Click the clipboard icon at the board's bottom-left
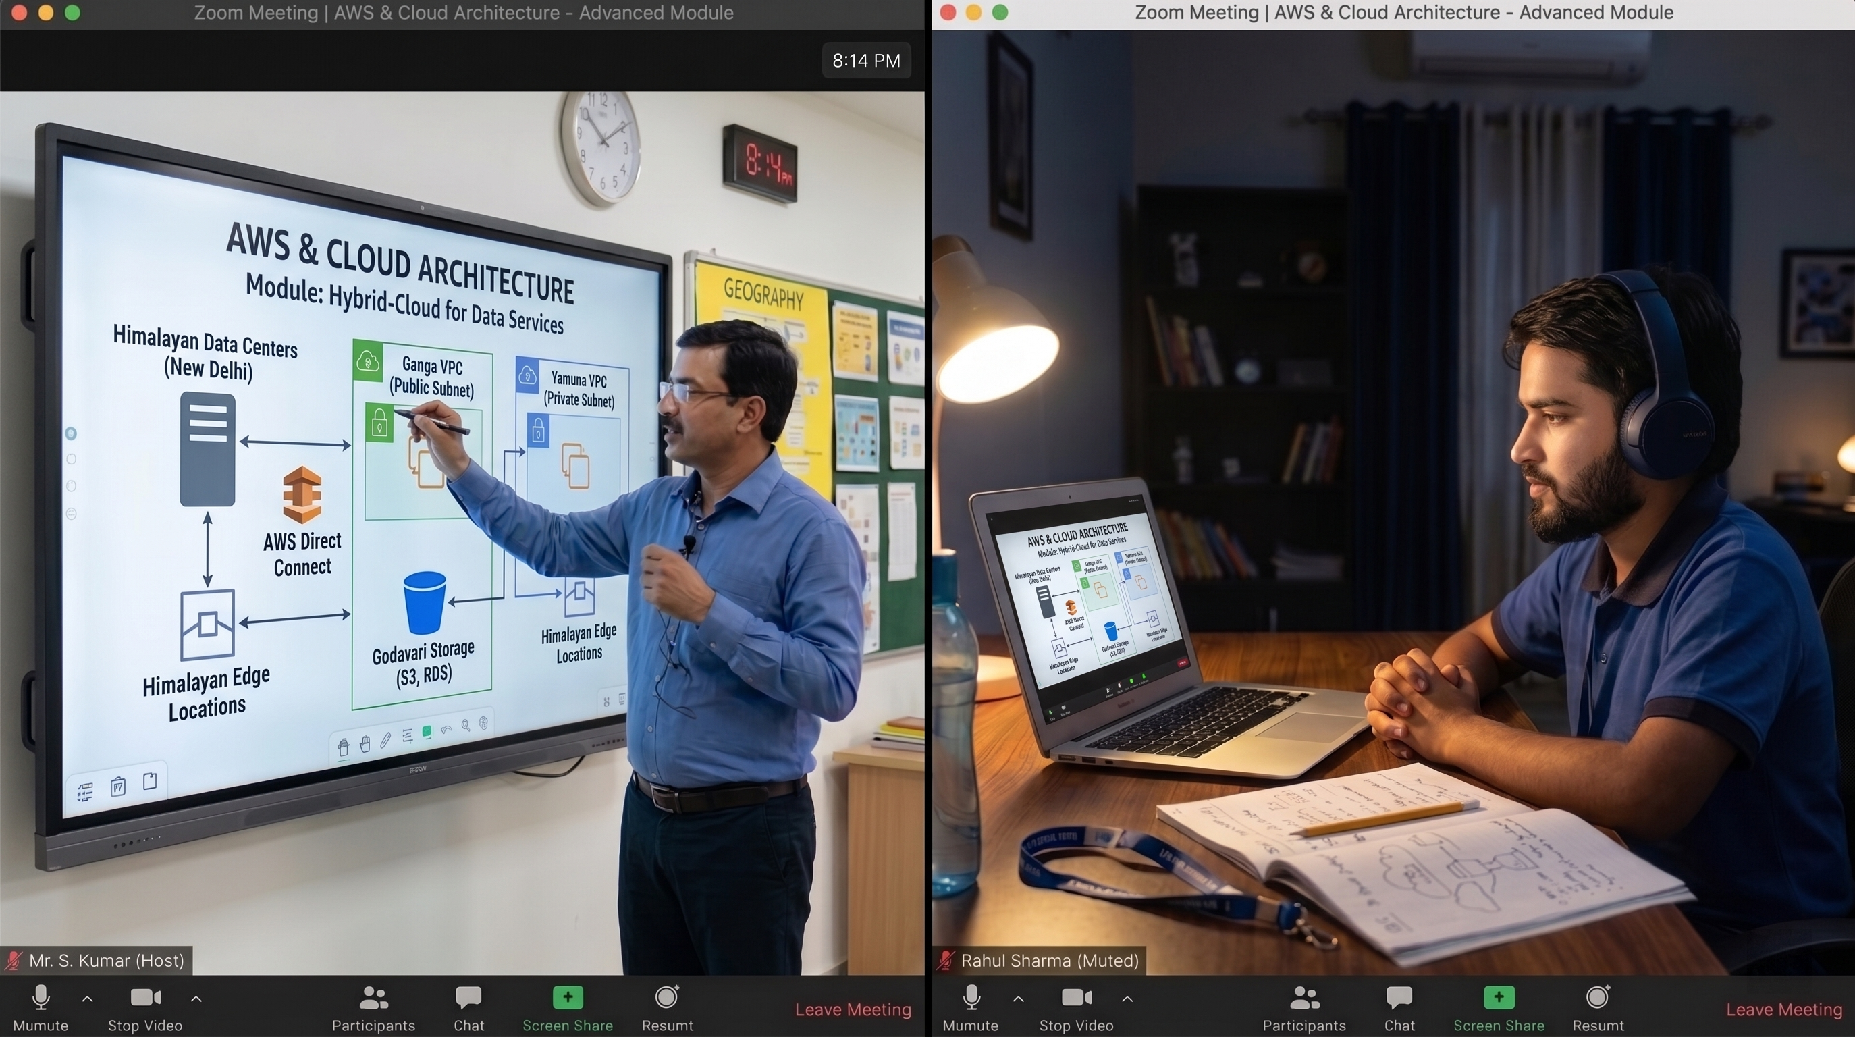The image size is (1855, 1037). tap(118, 787)
